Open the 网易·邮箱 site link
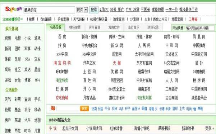This screenshot has width=216, height=134. click(x=171, y=37)
